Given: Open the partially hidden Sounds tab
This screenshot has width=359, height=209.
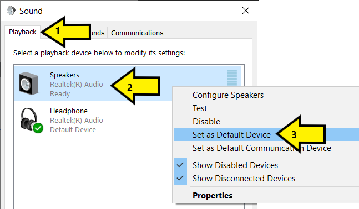Looking at the screenshot, I should tap(98, 33).
